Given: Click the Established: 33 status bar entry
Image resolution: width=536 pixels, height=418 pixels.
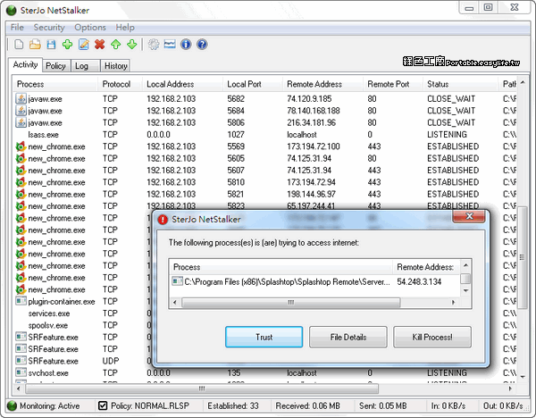Looking at the screenshot, I should pos(233,405).
